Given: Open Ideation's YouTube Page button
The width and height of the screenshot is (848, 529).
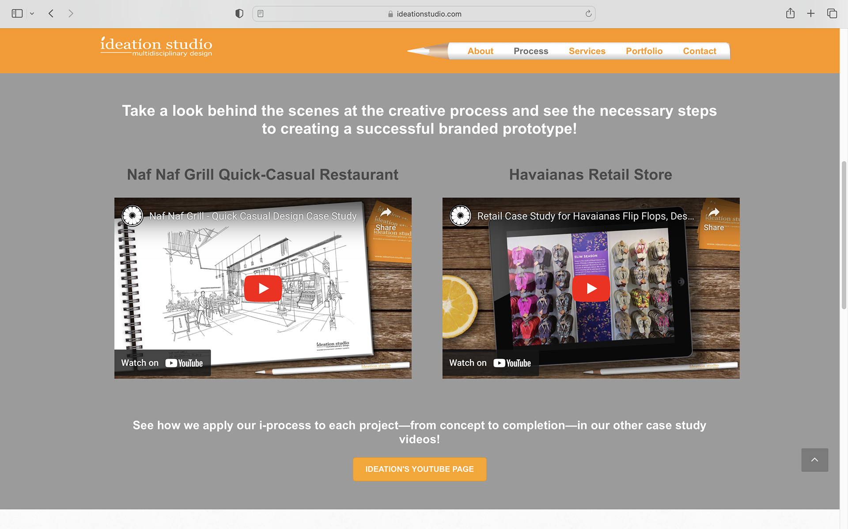Looking at the screenshot, I should coord(420,469).
